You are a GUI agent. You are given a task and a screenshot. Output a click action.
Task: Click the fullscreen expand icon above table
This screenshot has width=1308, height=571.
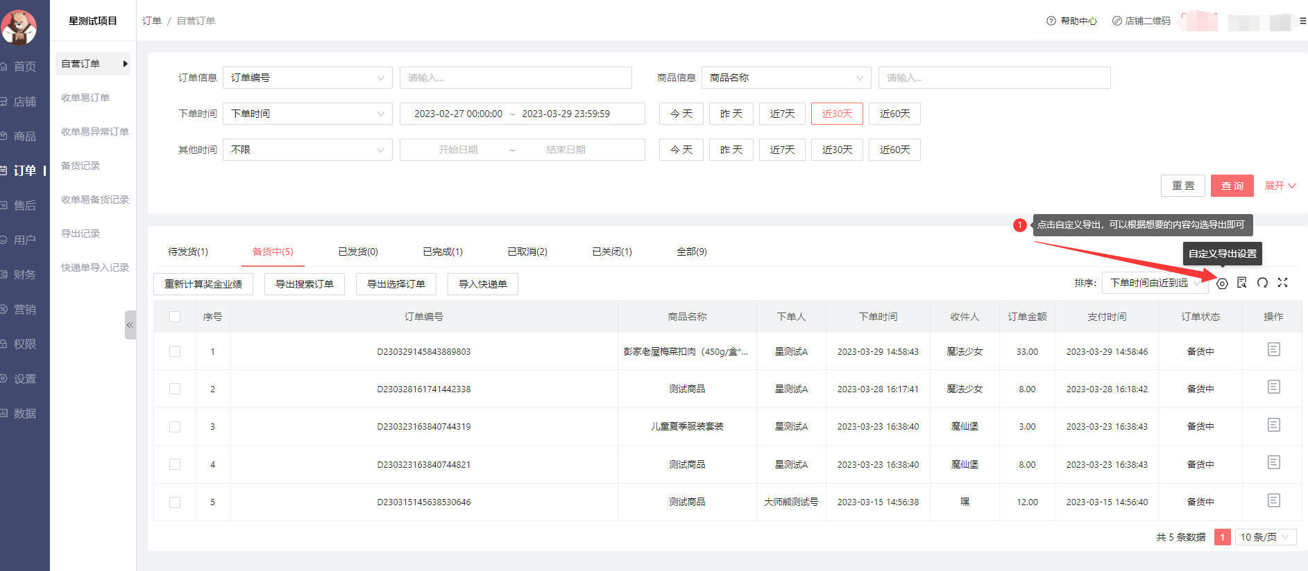click(x=1282, y=283)
